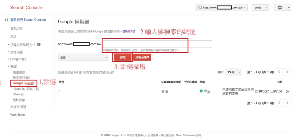Open 網址參數 in sidebar
The image size is (299, 137).
pos(19,100)
